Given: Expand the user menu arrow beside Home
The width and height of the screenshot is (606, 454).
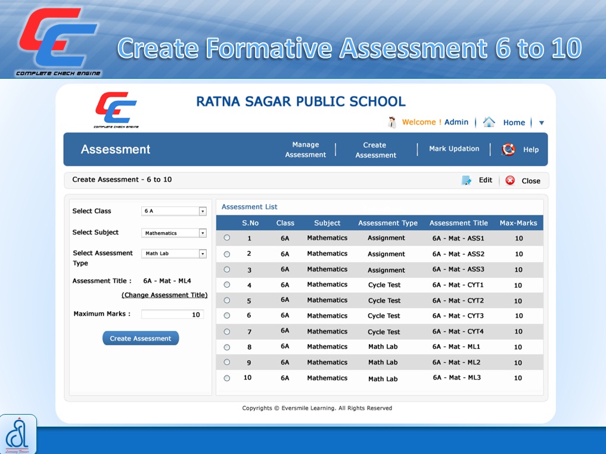Looking at the screenshot, I should pyautogui.click(x=542, y=123).
